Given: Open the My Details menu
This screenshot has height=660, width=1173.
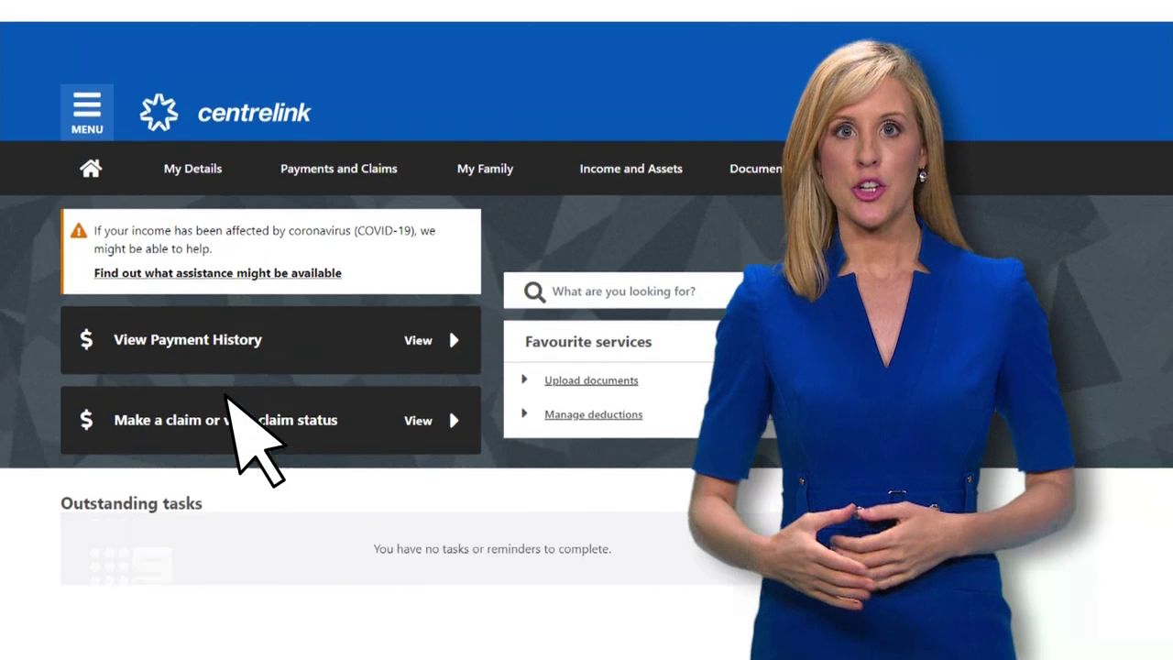Looking at the screenshot, I should pos(192,169).
